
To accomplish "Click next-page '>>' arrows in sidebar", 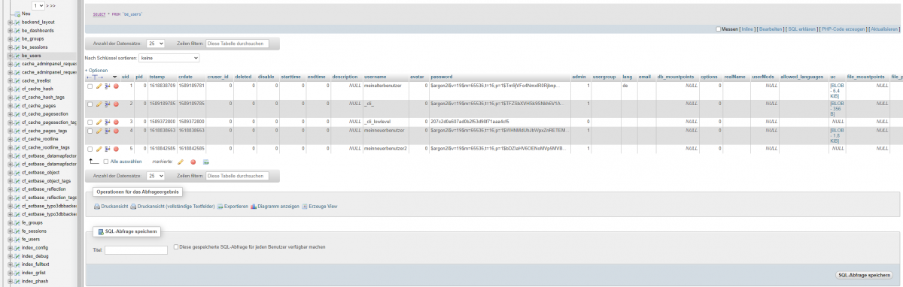I will click(x=52, y=5).
